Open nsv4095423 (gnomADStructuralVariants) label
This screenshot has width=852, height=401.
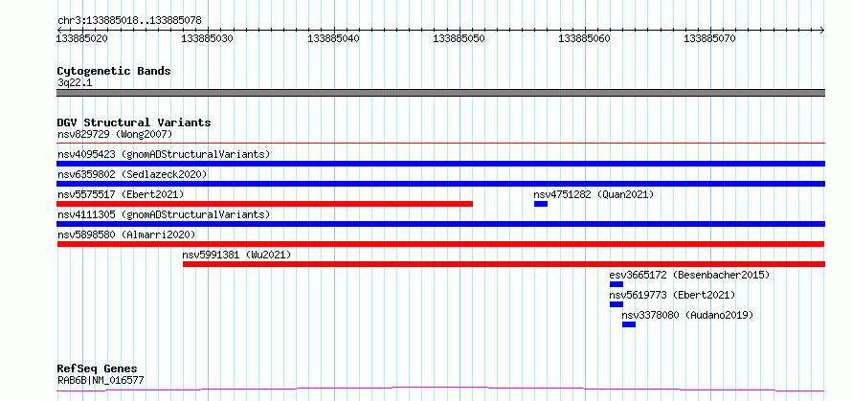pos(164,154)
